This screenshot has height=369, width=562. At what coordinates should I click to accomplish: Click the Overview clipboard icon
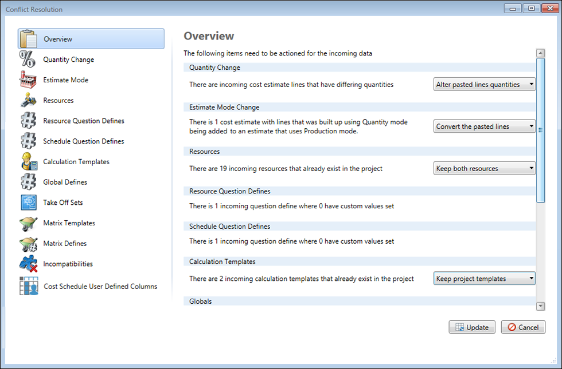tap(29, 39)
